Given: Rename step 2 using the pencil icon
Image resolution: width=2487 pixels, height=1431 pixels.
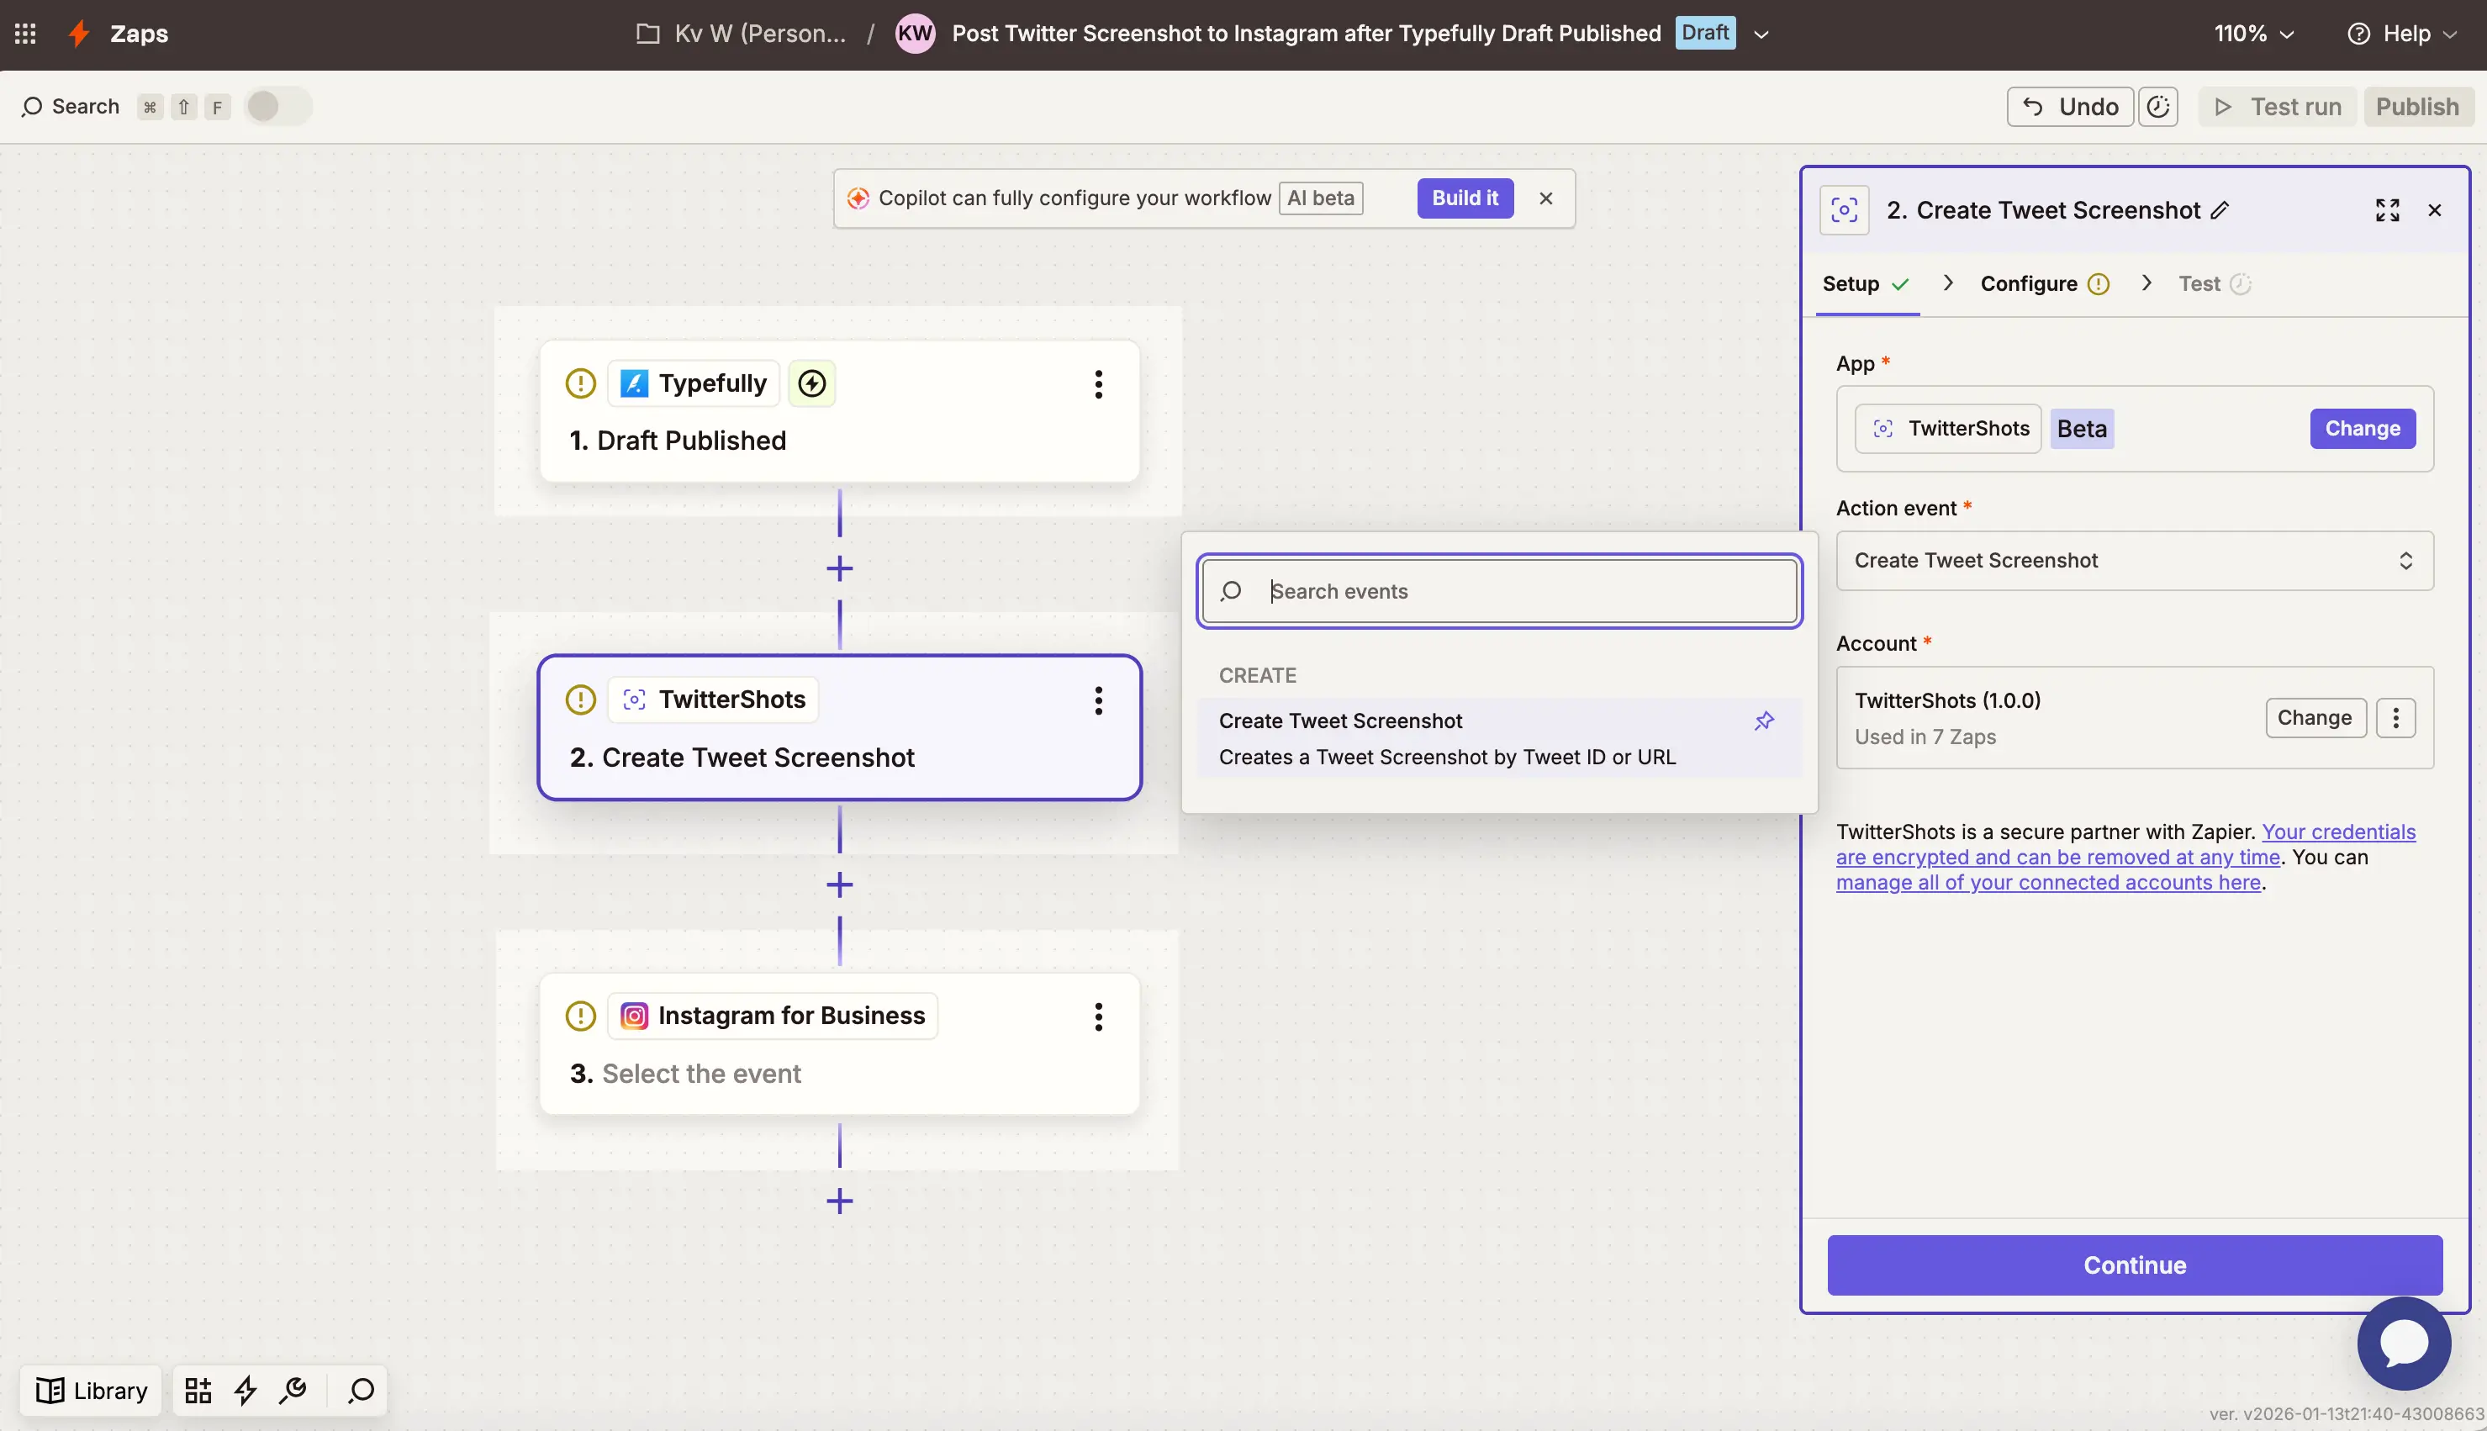Looking at the screenshot, I should (x=2220, y=209).
